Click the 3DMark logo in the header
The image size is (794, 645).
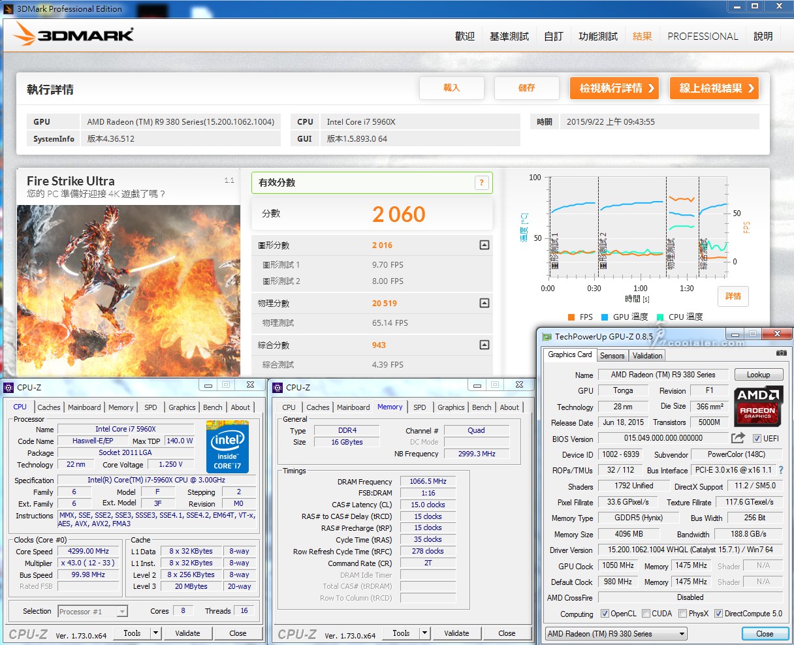[x=74, y=35]
